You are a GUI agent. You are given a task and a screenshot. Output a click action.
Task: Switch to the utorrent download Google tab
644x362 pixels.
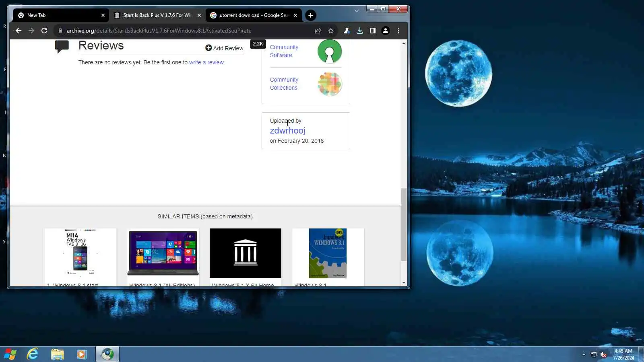(x=253, y=15)
